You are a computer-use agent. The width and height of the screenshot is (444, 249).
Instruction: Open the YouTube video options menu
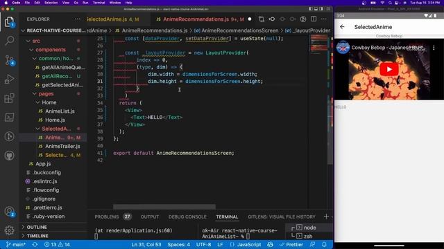434,48
